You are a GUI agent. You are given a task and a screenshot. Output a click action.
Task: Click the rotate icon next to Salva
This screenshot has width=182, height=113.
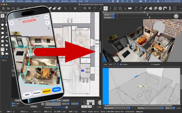coord(114,64)
